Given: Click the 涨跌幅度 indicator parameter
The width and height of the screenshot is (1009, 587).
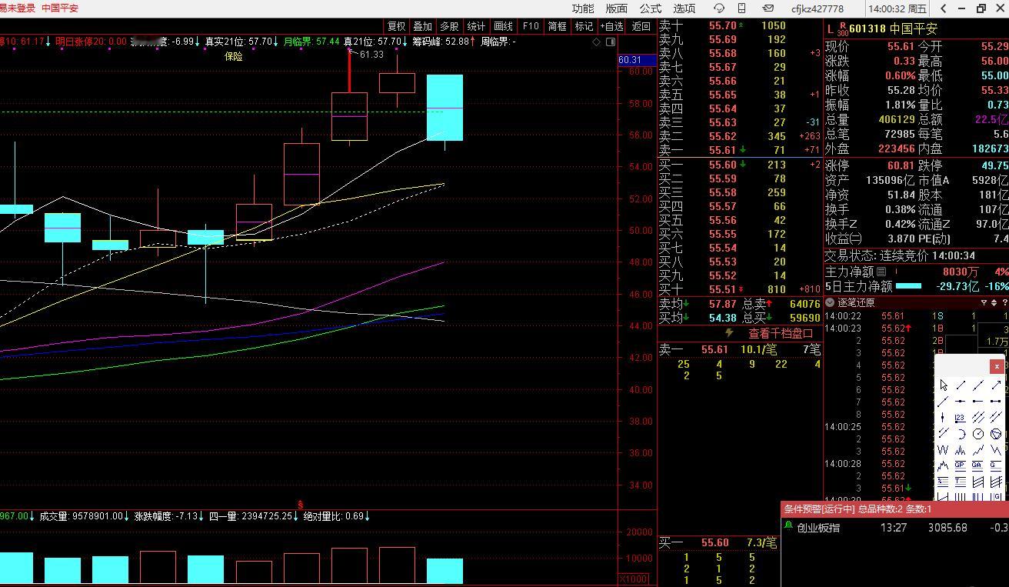Looking at the screenshot, I should [x=166, y=516].
